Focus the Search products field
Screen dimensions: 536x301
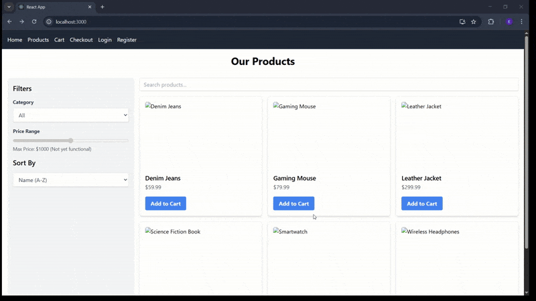[x=329, y=85]
